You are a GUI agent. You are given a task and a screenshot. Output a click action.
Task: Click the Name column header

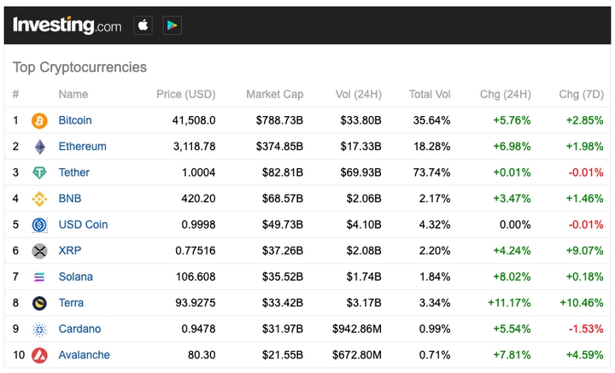pos(73,95)
